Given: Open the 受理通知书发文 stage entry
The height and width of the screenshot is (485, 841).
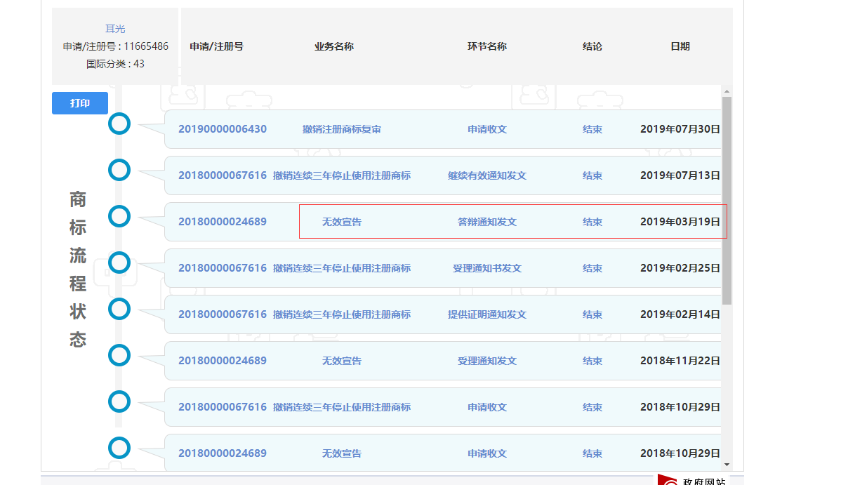Looking at the screenshot, I should pos(487,268).
